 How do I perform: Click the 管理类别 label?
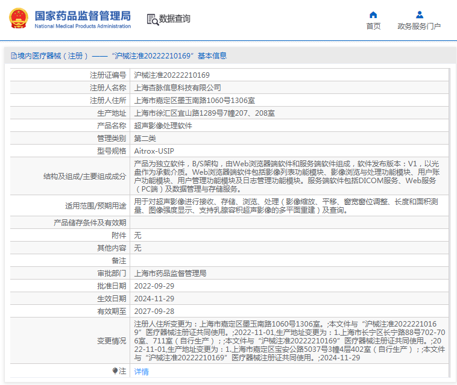click(112, 139)
